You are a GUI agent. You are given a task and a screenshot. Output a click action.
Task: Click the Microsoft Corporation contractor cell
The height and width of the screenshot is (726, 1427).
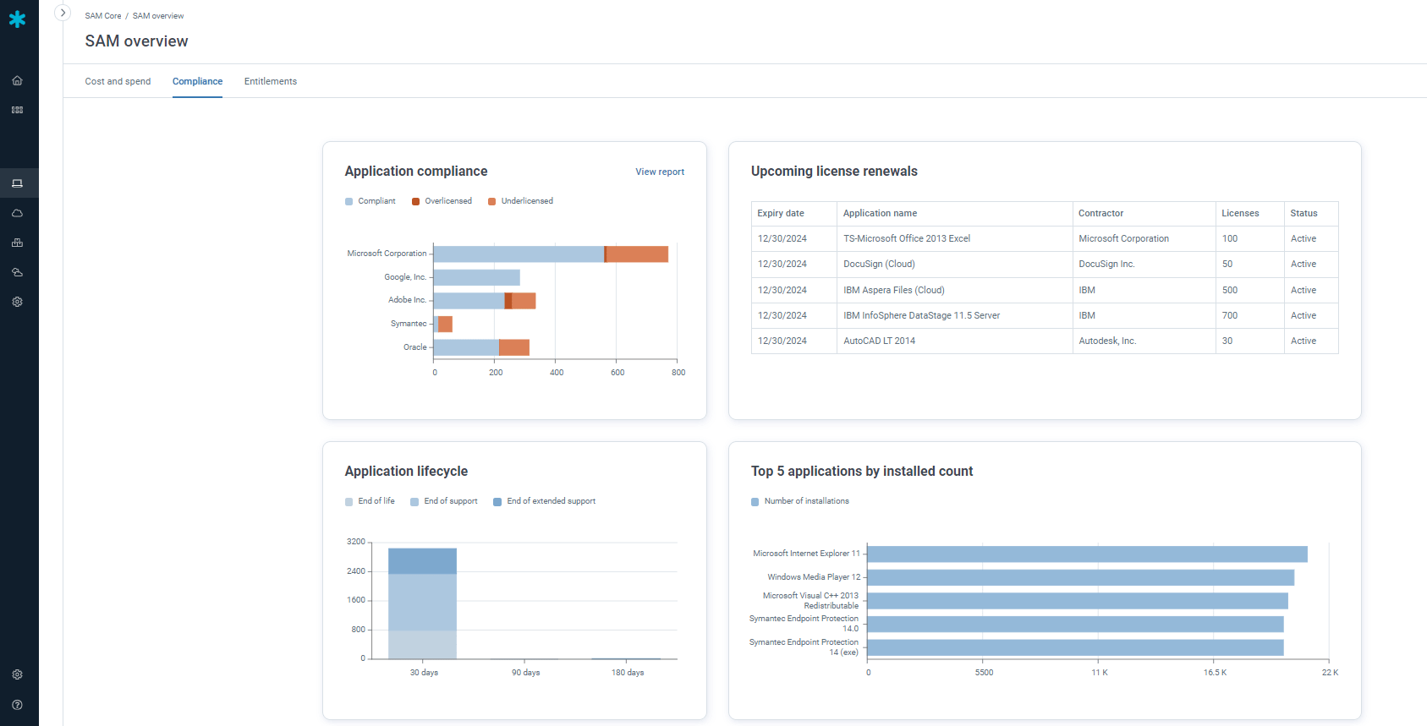[1144, 239]
